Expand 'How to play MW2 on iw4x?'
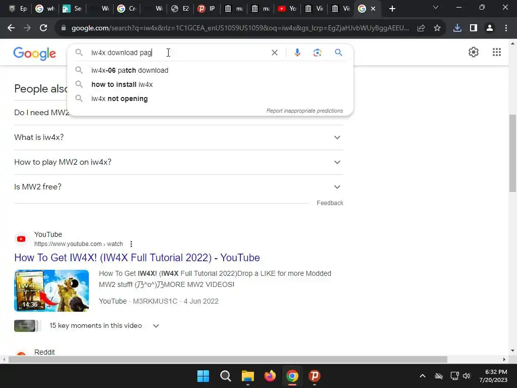The height and width of the screenshot is (388, 517). (179, 162)
